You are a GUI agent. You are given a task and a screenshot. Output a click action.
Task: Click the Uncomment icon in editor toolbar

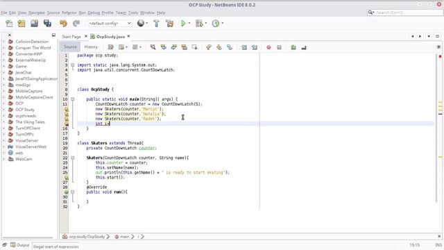[x=304, y=48]
